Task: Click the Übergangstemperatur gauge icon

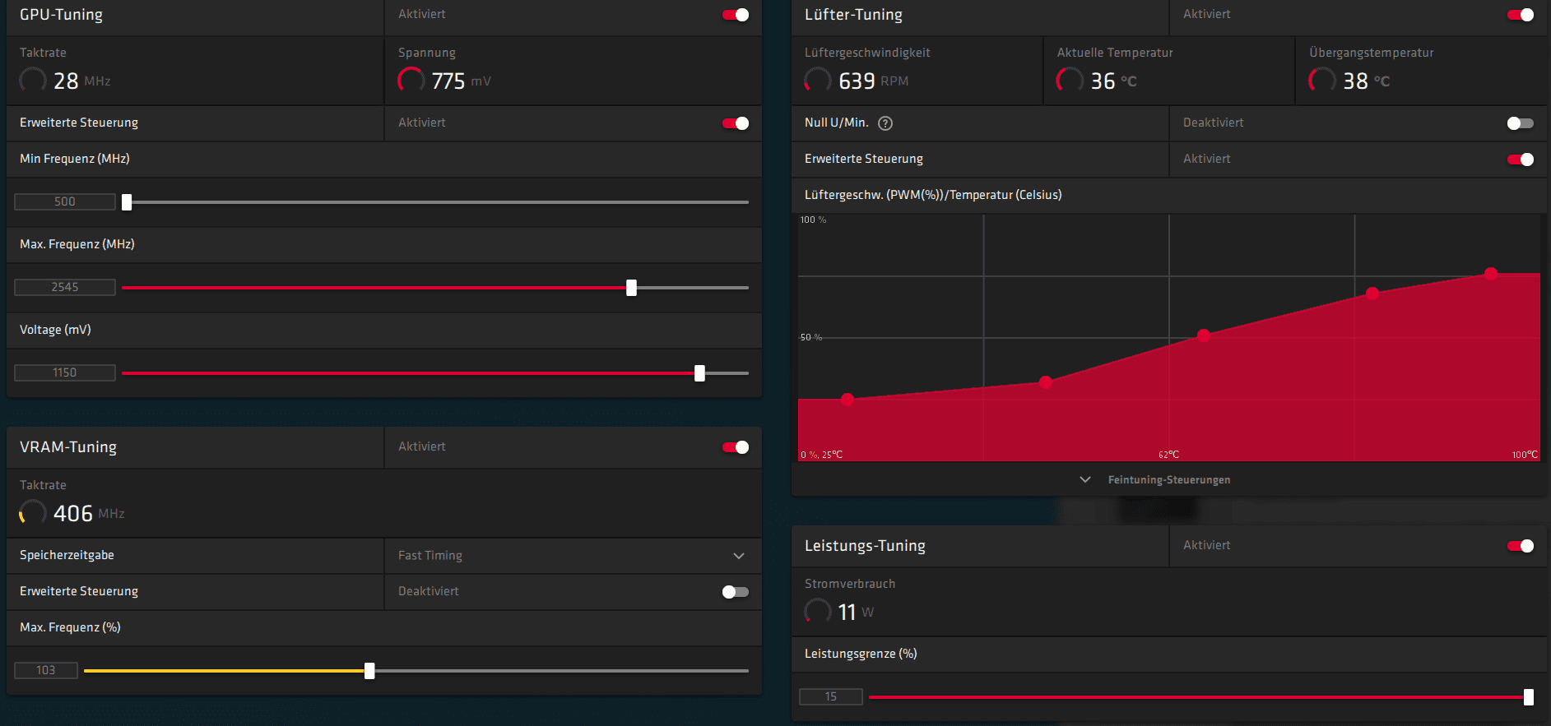Action: click(x=1322, y=81)
